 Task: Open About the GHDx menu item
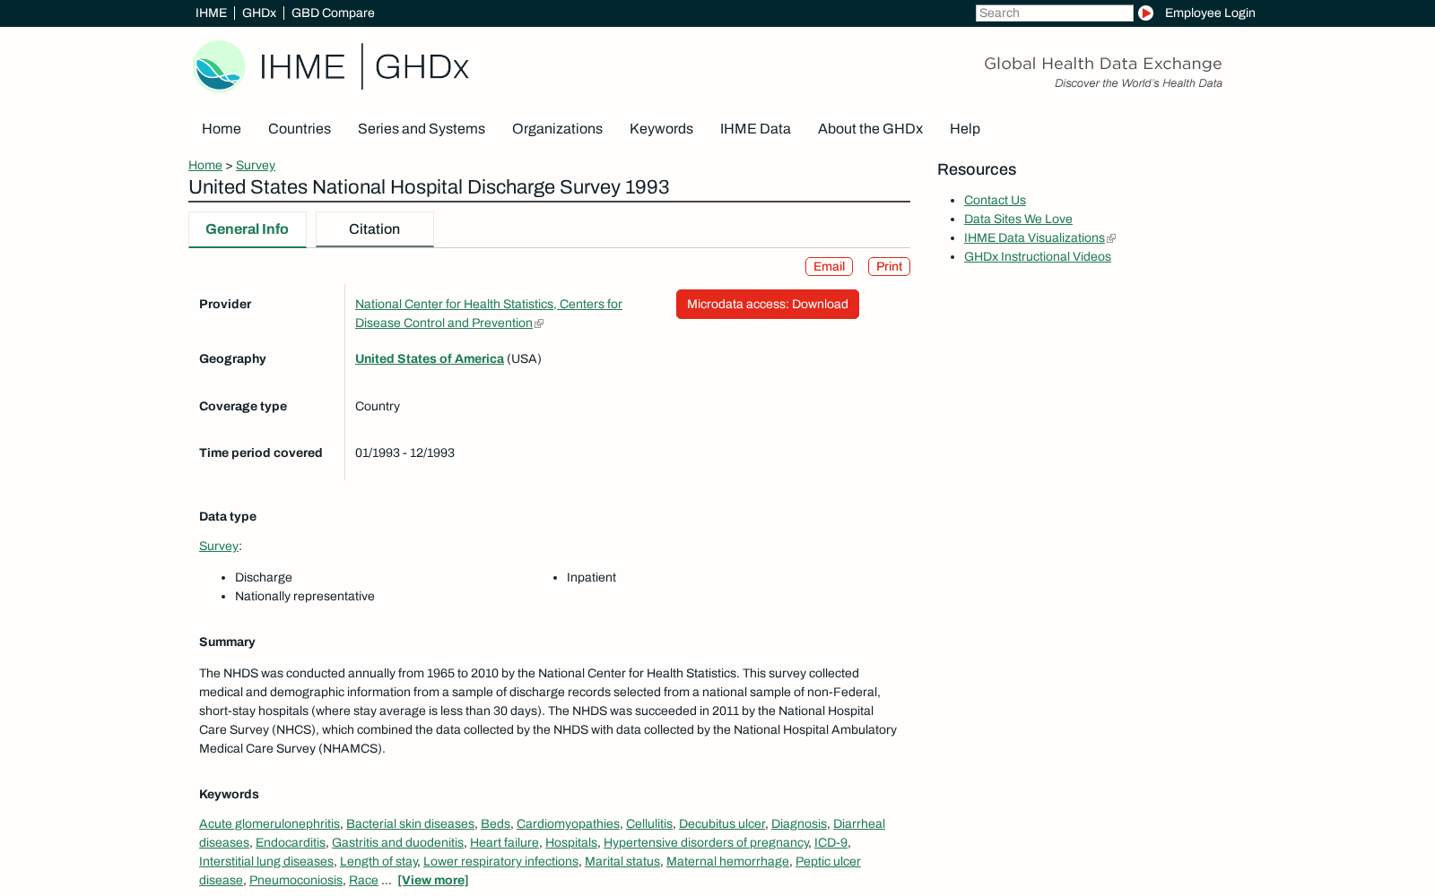click(x=870, y=129)
